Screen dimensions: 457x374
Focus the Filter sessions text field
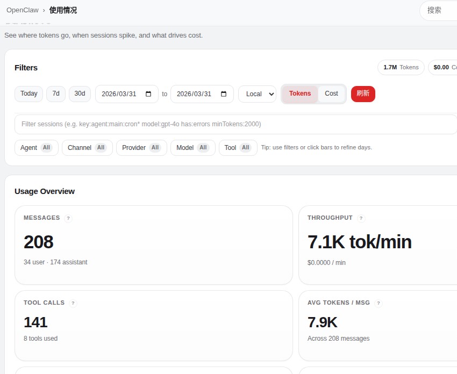pos(236,124)
